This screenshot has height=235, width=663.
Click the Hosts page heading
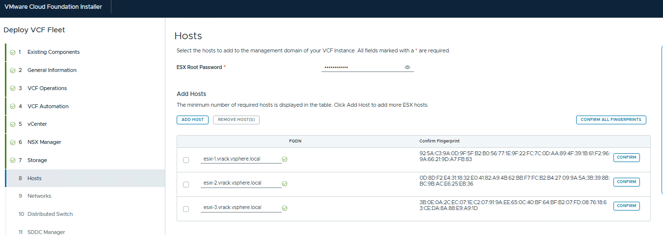188,36
